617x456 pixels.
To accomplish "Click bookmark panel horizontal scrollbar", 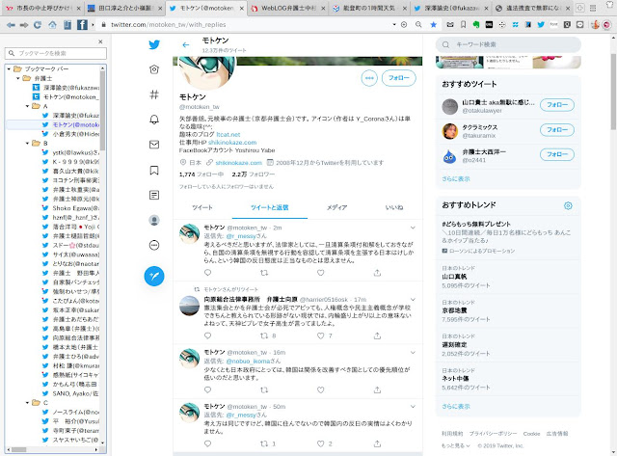I will click(x=18, y=449).
